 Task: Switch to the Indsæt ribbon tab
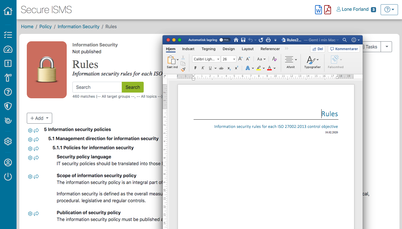click(x=188, y=49)
